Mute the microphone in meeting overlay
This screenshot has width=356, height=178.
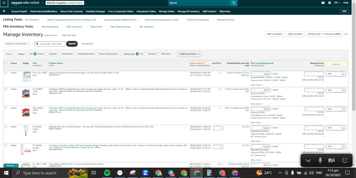320,160
